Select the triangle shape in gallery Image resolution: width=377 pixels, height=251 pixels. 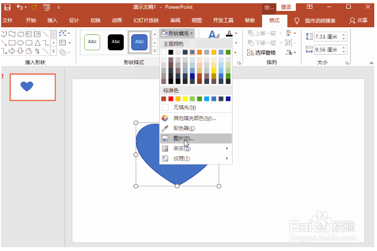tap(38, 43)
